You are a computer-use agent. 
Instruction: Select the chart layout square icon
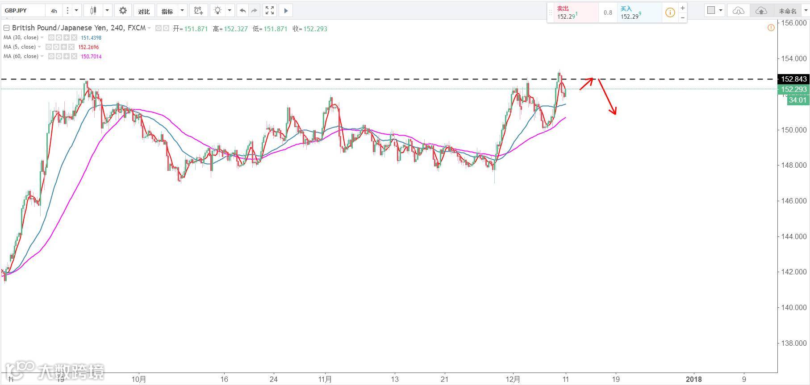(x=711, y=10)
